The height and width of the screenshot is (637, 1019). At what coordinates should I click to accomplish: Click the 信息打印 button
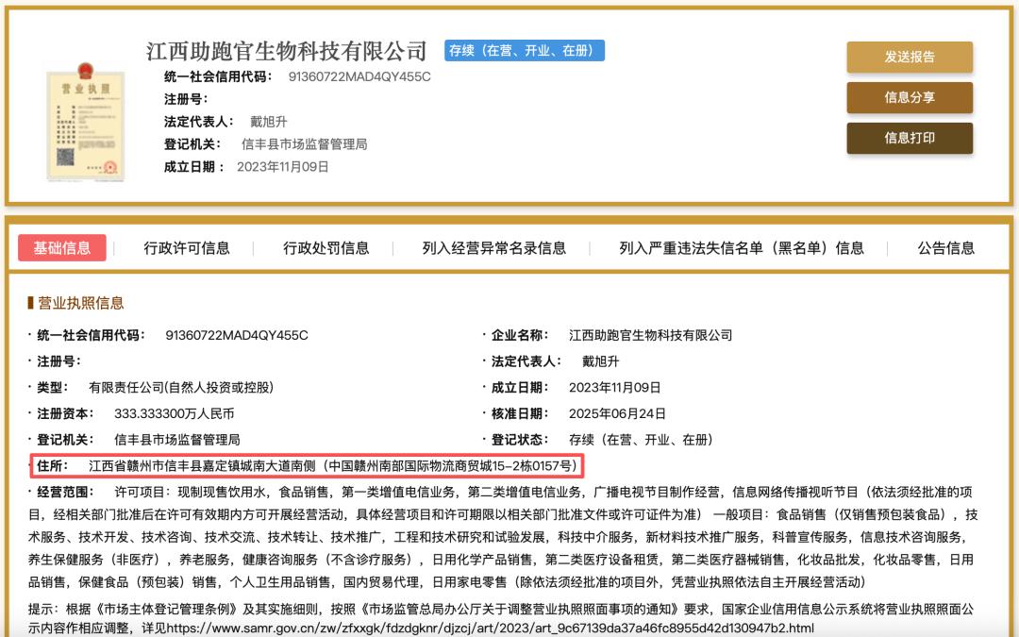[x=910, y=138]
